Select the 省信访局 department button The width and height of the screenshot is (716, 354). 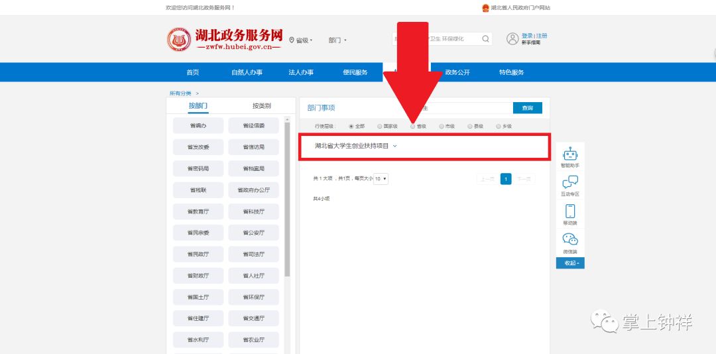tap(253, 147)
